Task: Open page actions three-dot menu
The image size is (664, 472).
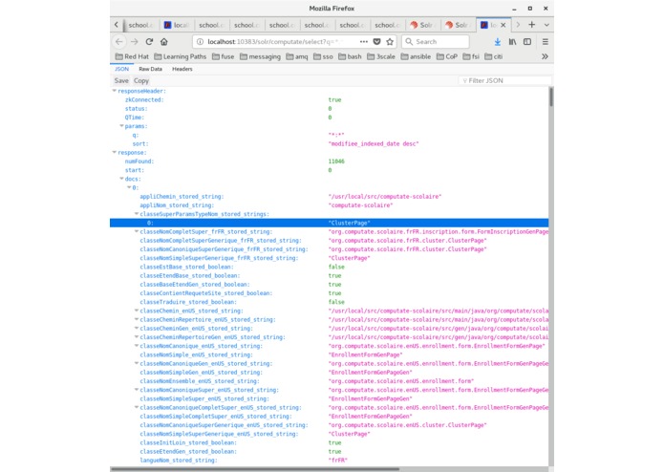Action: (x=363, y=41)
